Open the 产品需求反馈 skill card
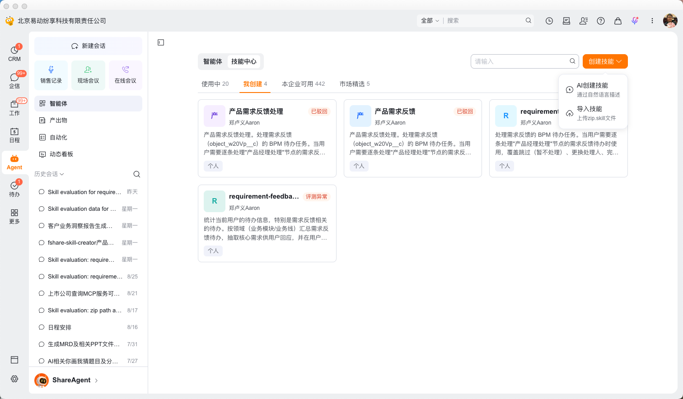The image size is (683, 399). tap(413, 138)
